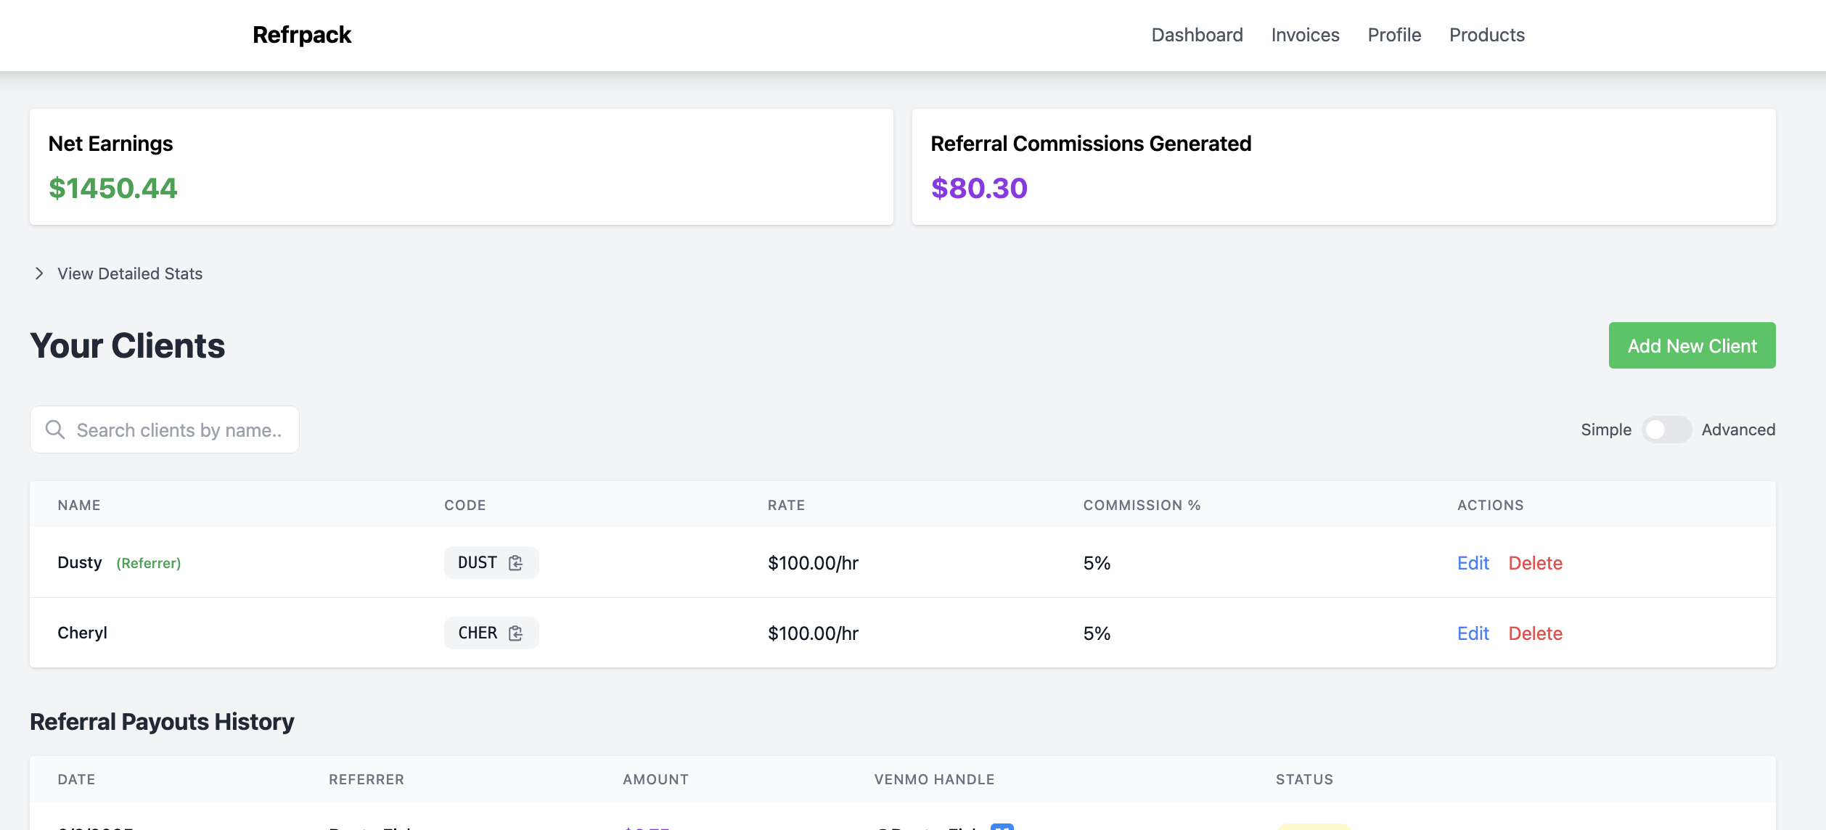Click Dusty's $100.00/hr rate
Image resolution: width=1826 pixels, height=830 pixels.
813,563
